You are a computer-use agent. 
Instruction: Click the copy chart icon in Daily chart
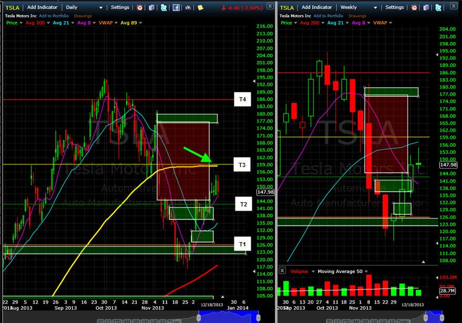click(151, 7)
